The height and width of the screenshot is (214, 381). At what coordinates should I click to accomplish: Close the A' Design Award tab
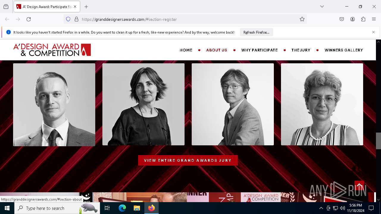pyautogui.click(x=75, y=7)
